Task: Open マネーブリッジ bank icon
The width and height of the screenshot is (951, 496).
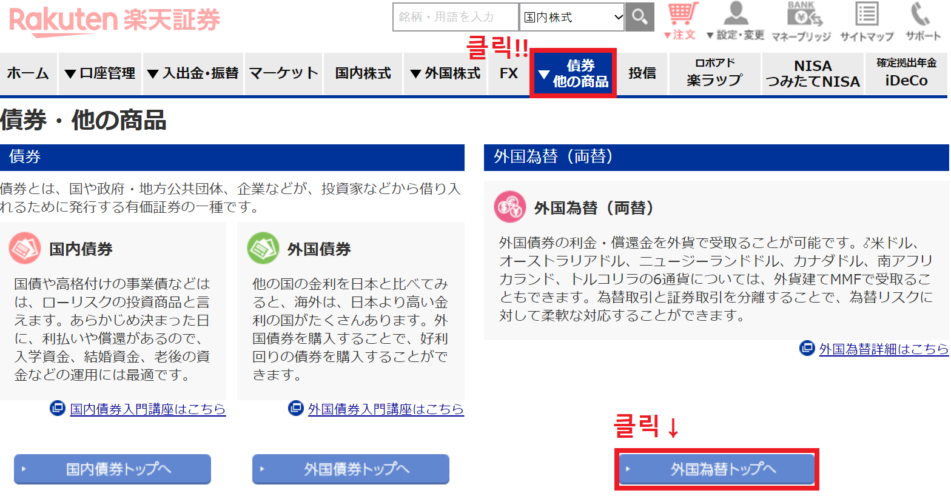Action: click(x=801, y=21)
